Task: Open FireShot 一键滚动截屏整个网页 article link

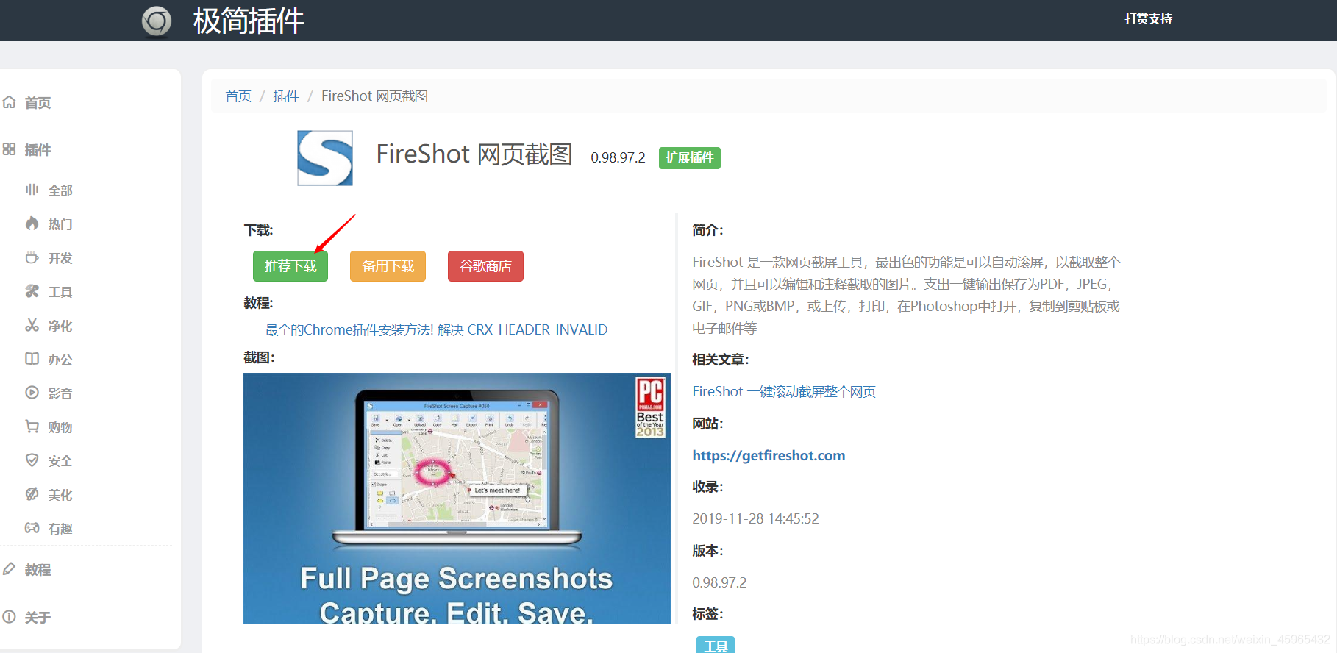Action: pyautogui.click(x=784, y=392)
